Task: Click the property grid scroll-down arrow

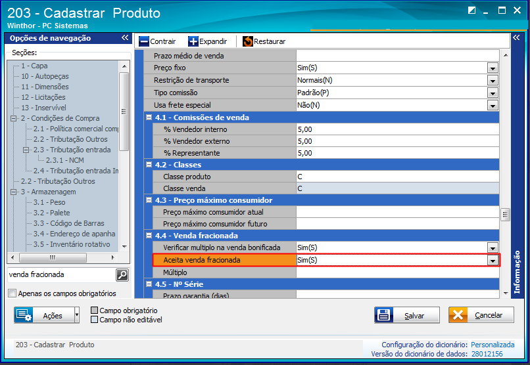Action: [x=505, y=293]
